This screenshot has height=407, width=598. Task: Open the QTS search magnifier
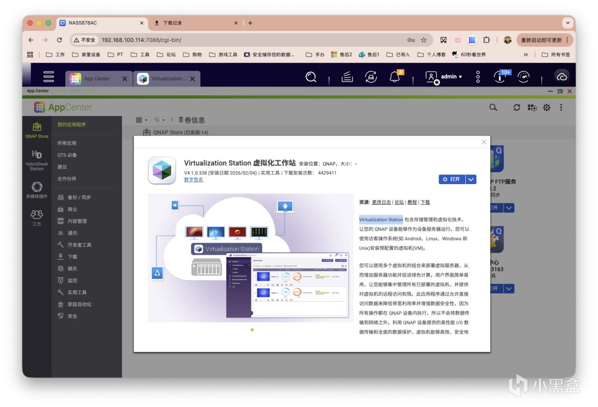coord(311,77)
